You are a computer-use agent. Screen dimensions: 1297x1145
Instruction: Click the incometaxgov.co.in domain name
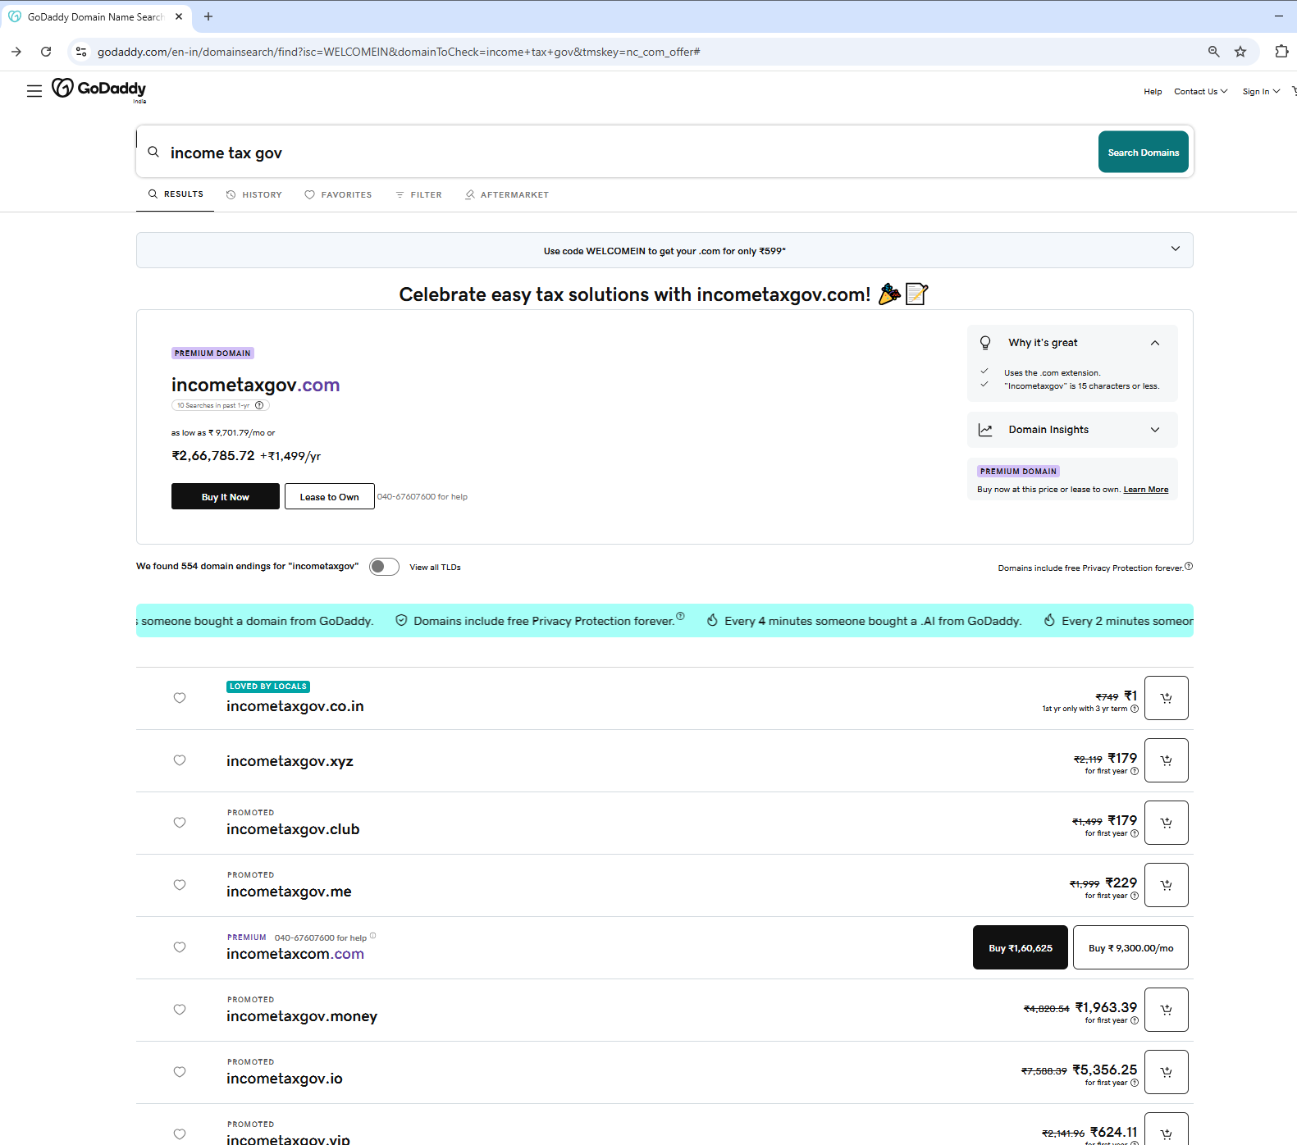295,706
